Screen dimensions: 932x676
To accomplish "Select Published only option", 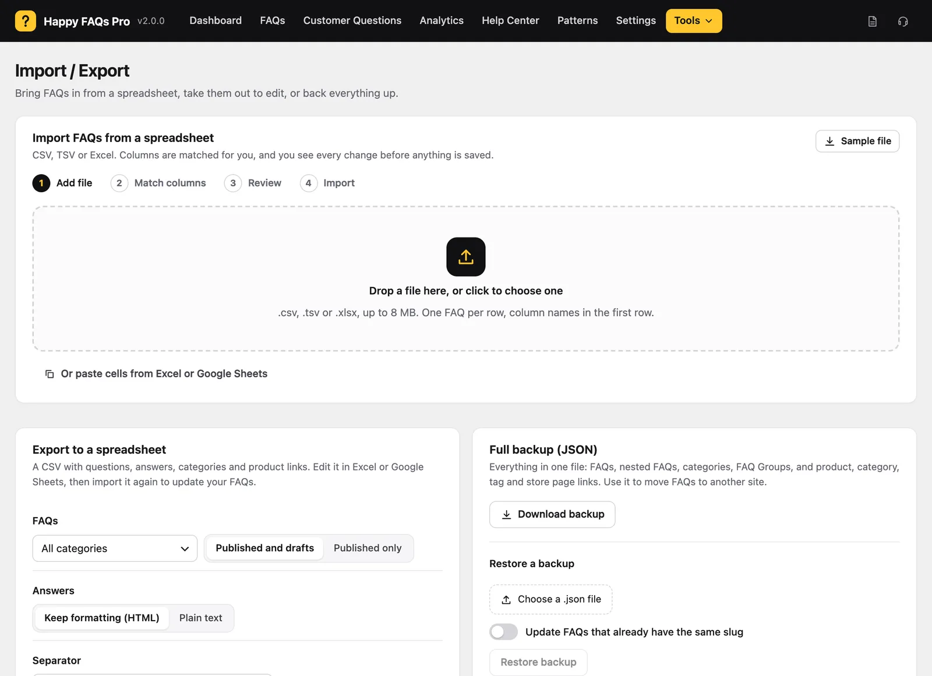I will pos(368,548).
